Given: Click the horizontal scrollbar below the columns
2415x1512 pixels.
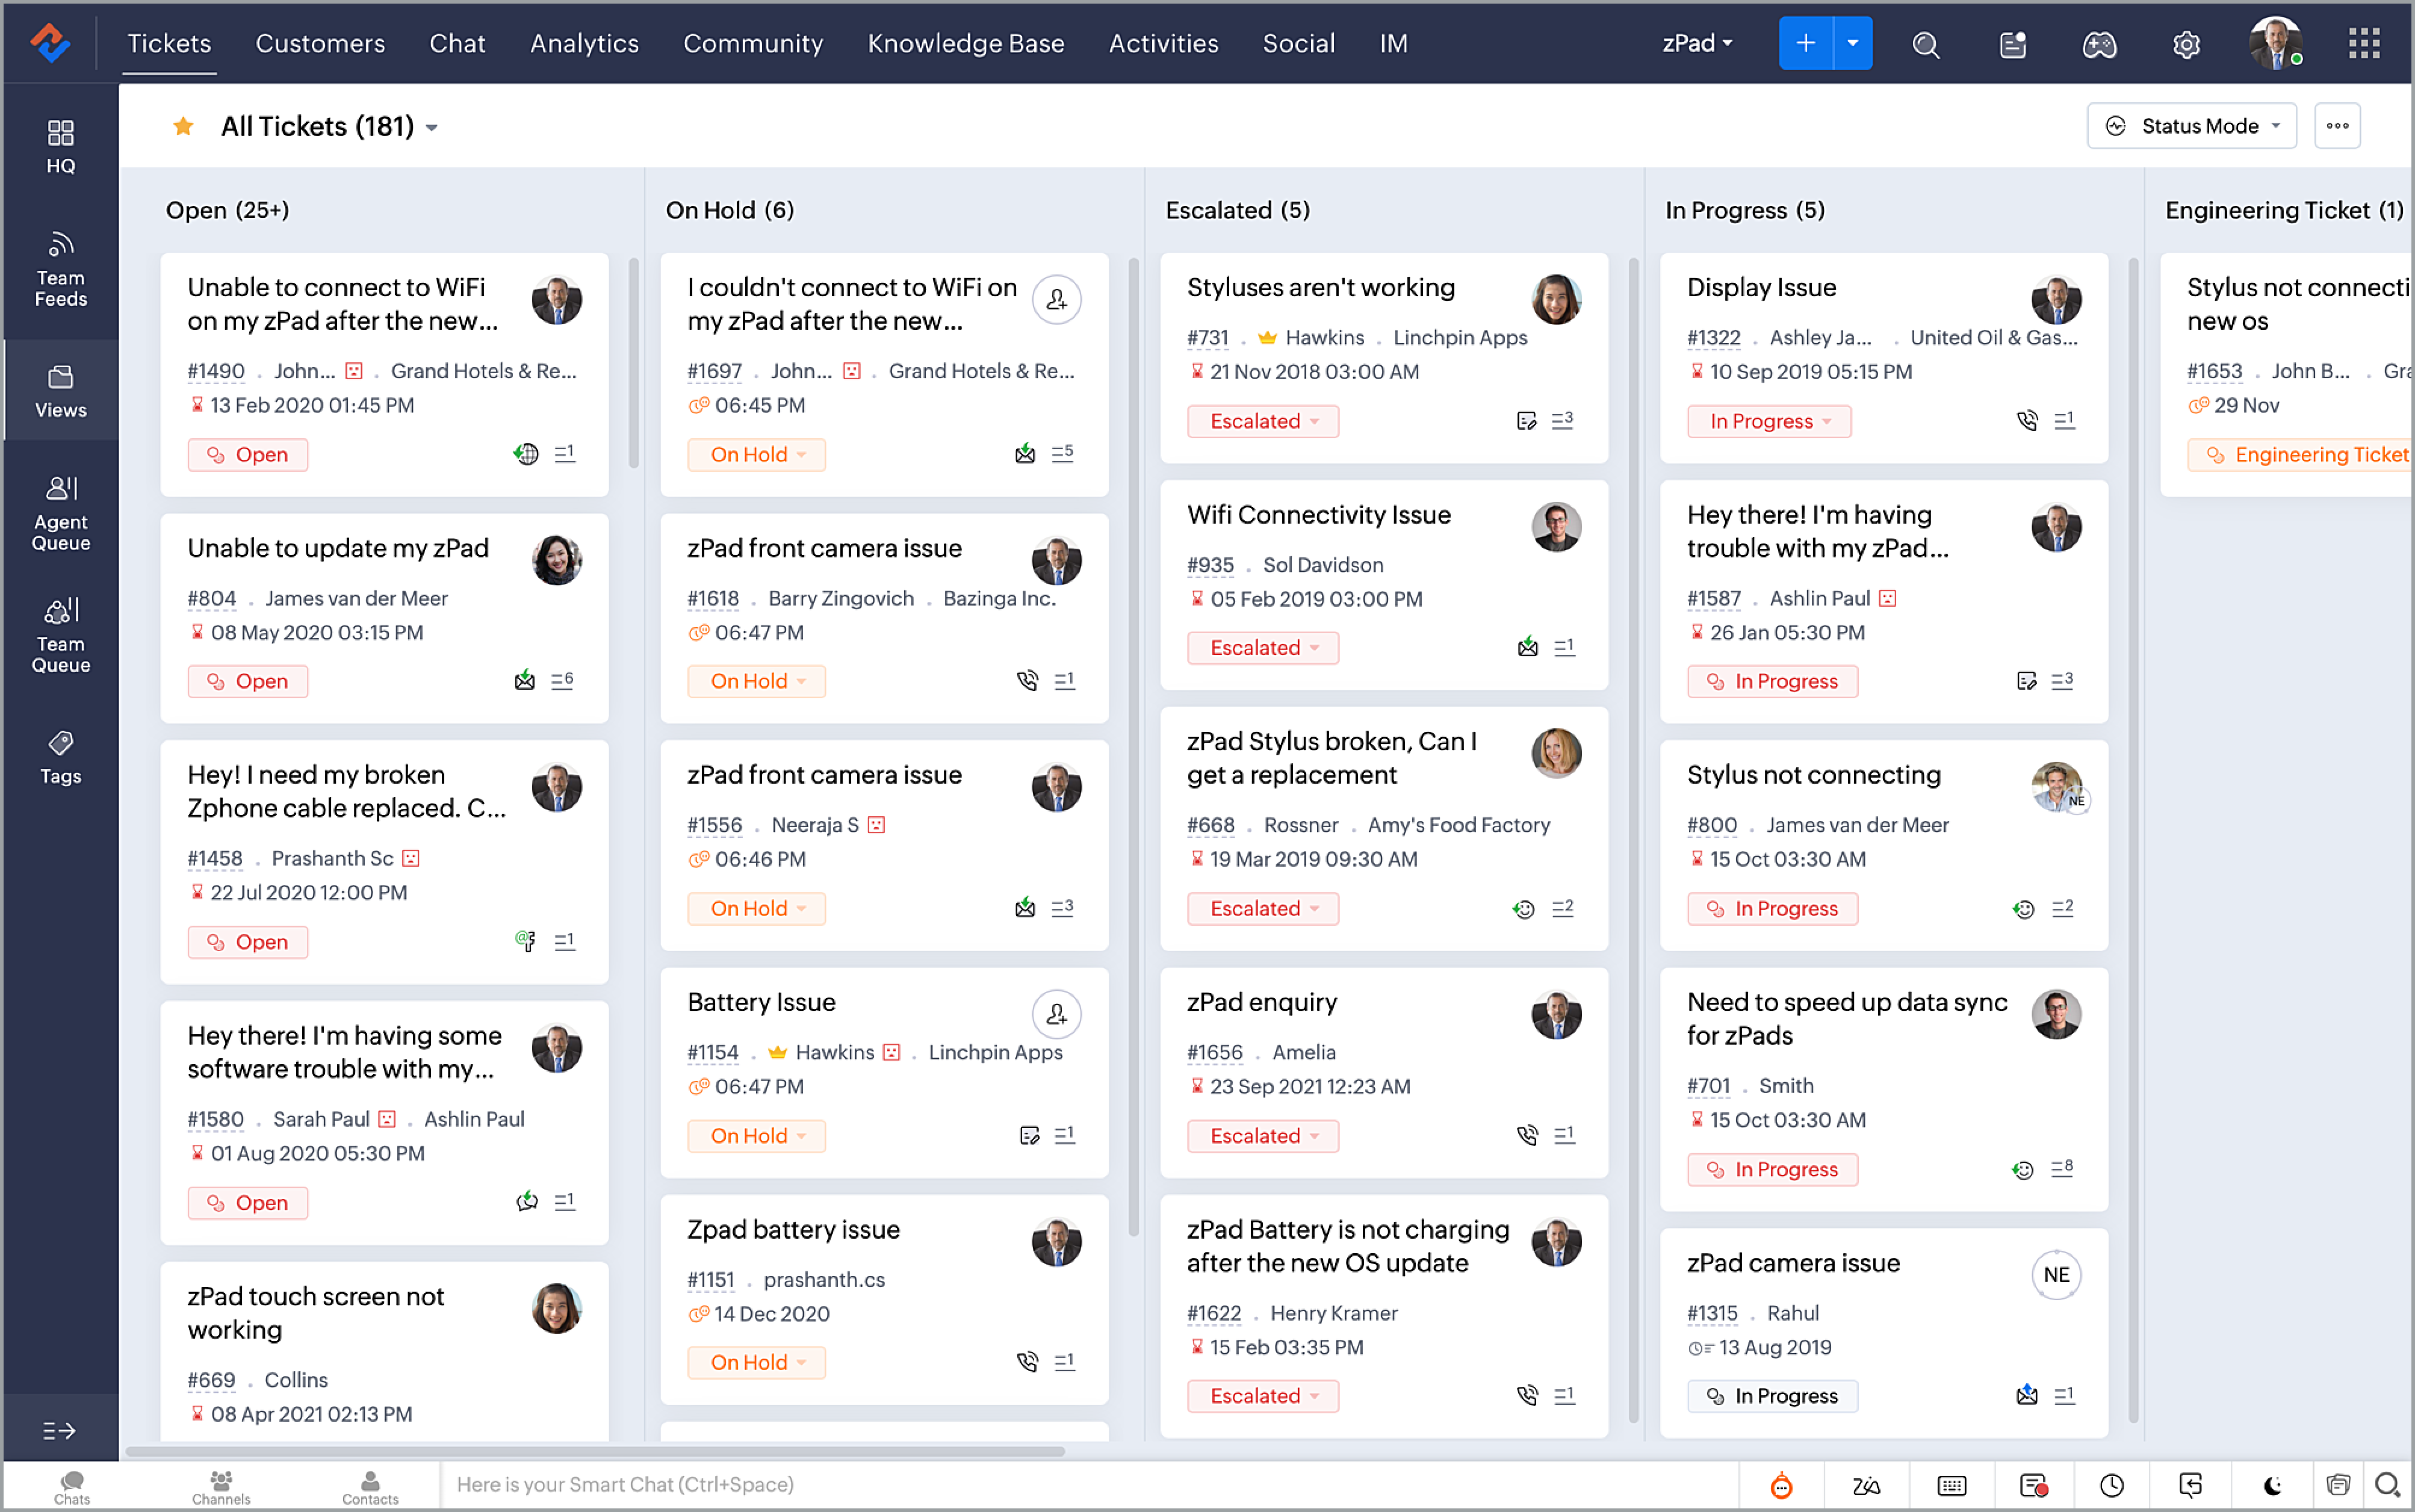Looking at the screenshot, I should click(595, 1451).
